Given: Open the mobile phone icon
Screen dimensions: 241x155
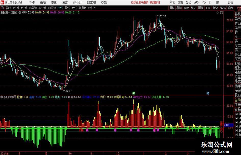Looking at the screenshot, I should click(x=210, y=3).
